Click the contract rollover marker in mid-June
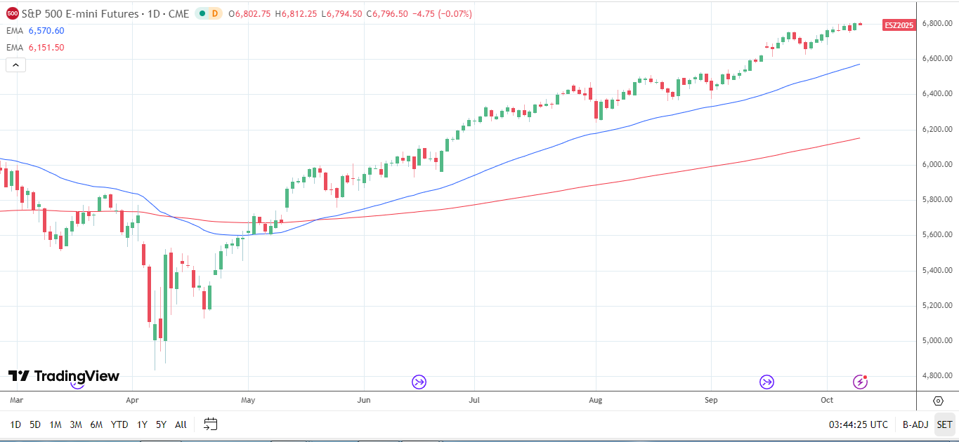Screen dimensions: 959x442 tap(419, 382)
